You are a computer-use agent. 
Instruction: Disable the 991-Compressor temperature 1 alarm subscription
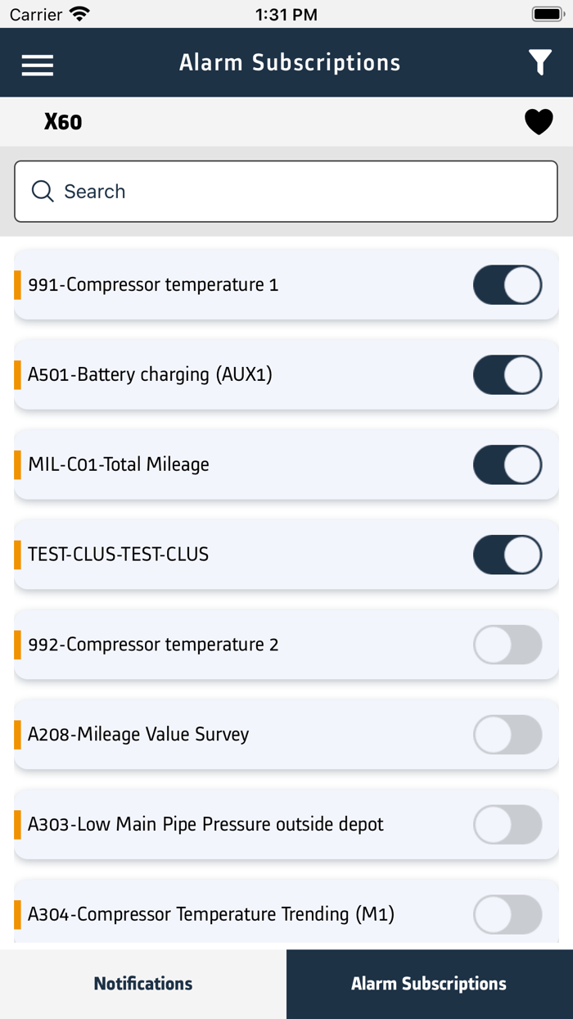click(507, 284)
